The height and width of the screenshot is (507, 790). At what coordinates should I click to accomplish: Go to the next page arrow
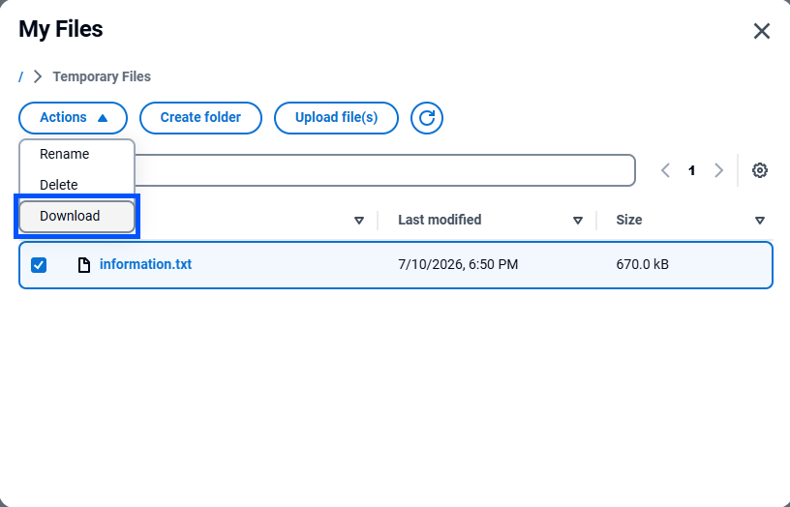[719, 170]
